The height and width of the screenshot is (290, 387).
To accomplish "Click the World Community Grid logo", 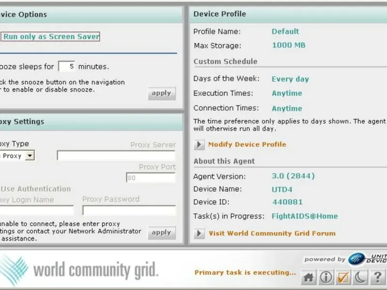I will point(79,271).
